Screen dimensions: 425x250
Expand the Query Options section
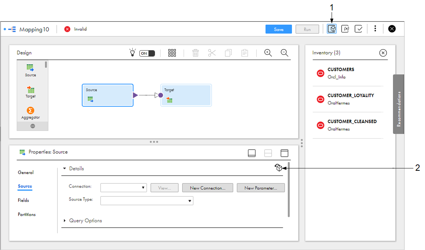(64, 221)
